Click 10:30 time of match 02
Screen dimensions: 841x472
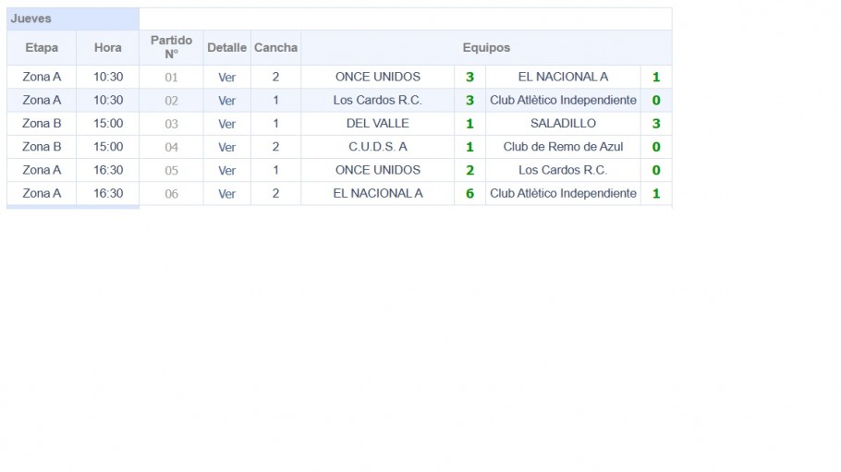[108, 101]
